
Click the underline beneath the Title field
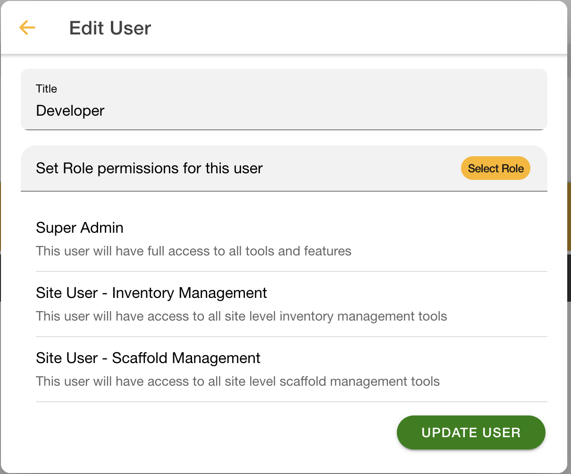click(284, 129)
